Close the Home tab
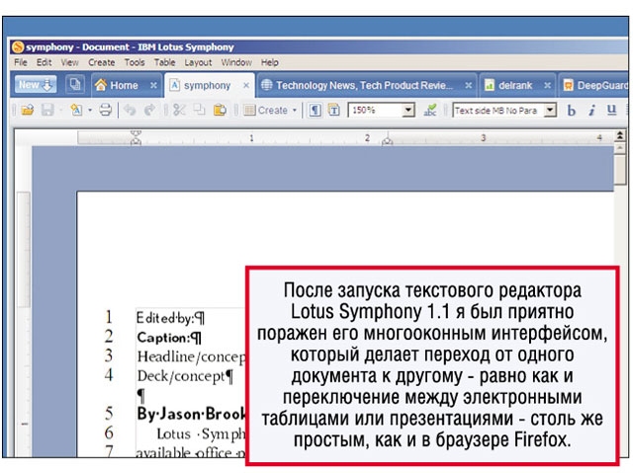The height and width of the screenshot is (473, 633). (153, 85)
